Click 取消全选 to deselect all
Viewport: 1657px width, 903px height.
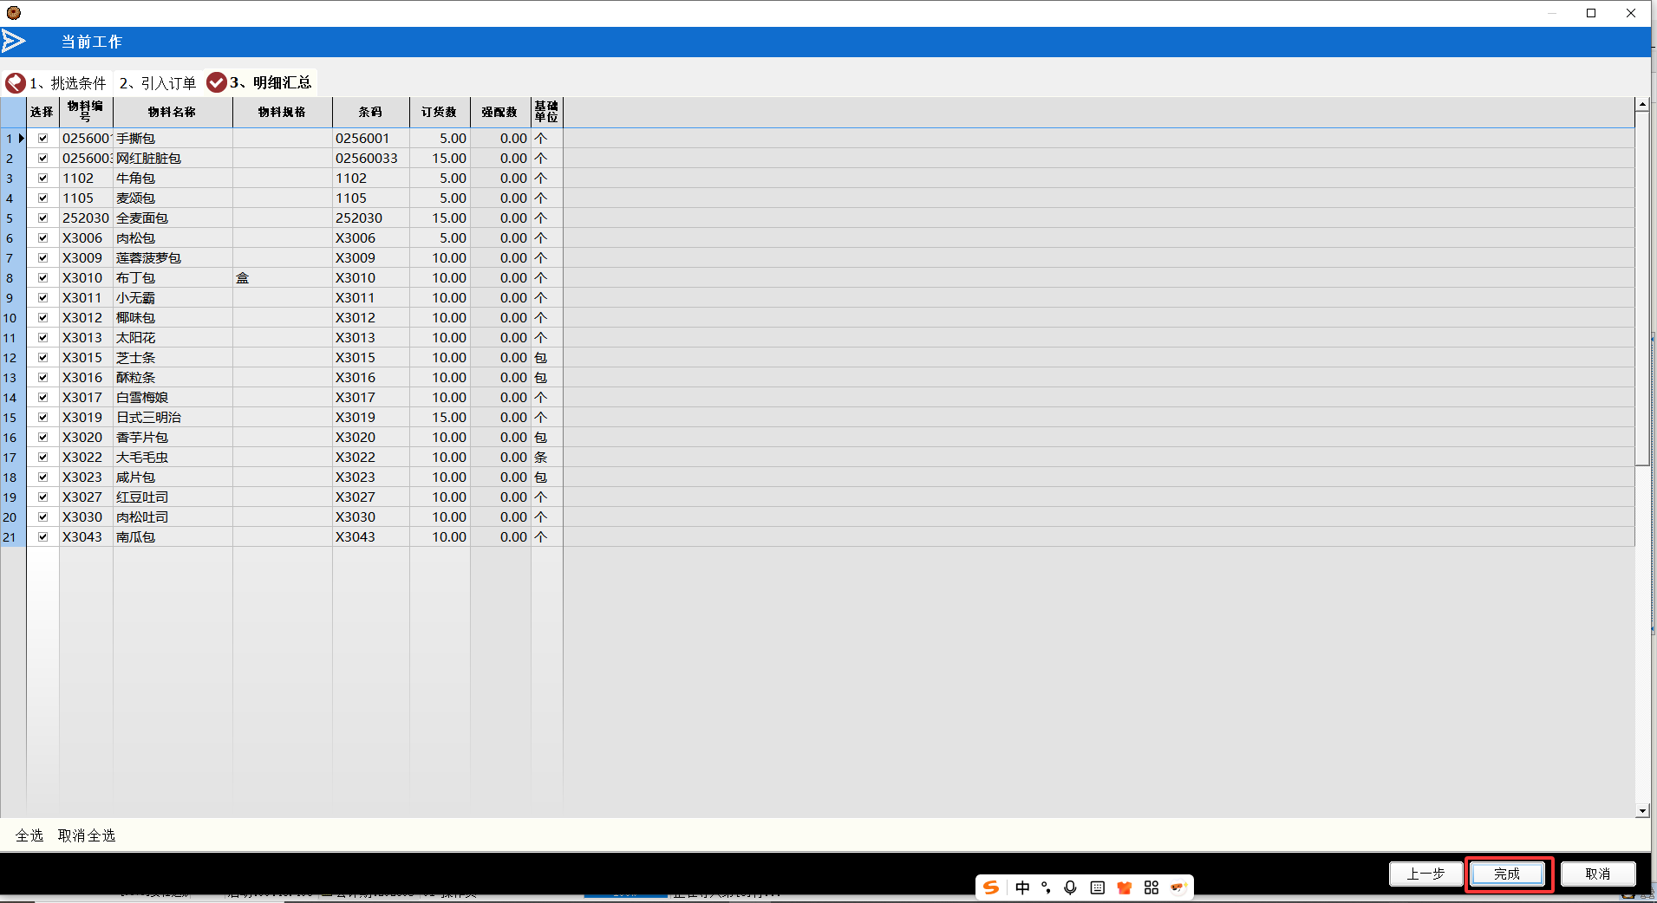87,835
